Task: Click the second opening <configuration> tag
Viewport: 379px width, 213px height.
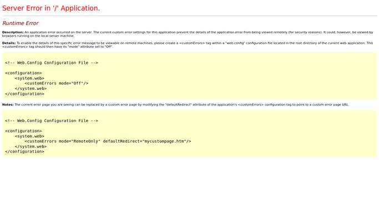Action: [23, 131]
